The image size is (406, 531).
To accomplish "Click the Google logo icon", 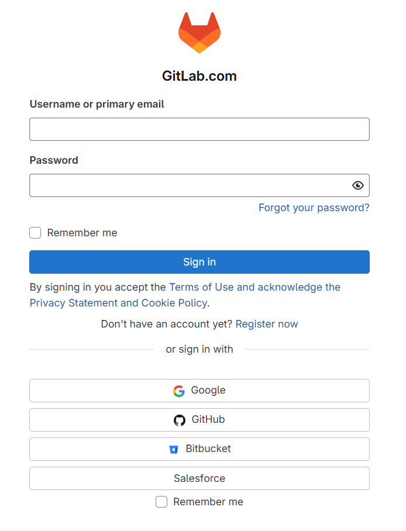I will tap(179, 391).
